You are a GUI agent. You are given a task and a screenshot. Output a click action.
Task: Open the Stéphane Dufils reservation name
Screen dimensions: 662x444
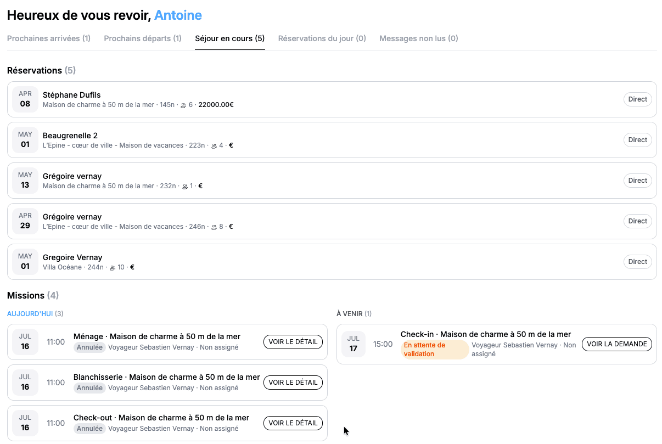pyautogui.click(x=72, y=95)
